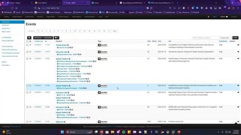Sort events by the Date column header
241x135 pixels.
click(160, 41)
